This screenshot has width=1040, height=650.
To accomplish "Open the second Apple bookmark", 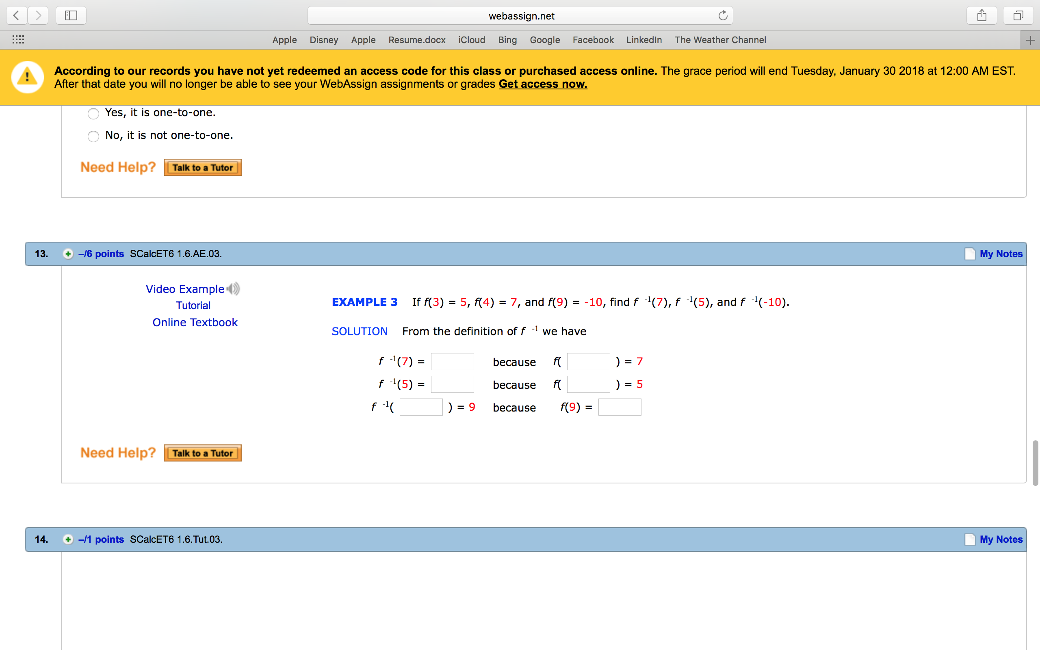I will 363,40.
